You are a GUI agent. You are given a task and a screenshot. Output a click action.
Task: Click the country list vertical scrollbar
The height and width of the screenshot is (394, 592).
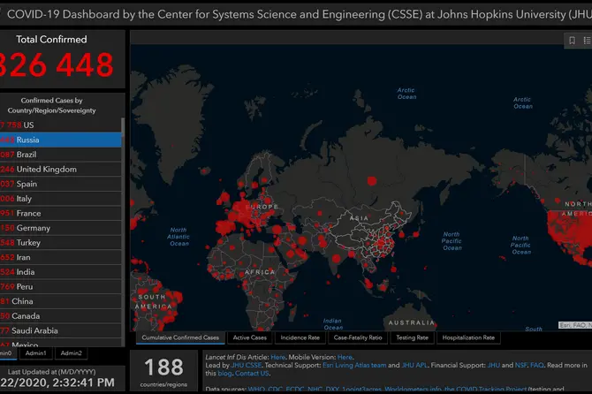[x=122, y=221]
